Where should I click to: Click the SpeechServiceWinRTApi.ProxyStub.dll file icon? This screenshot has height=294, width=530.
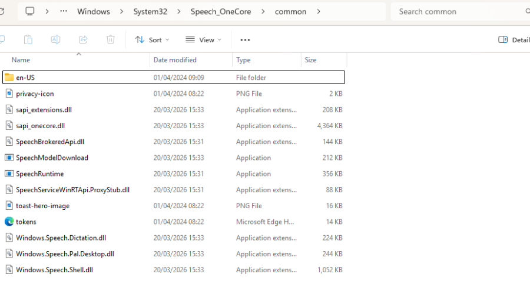pyautogui.click(x=9, y=190)
